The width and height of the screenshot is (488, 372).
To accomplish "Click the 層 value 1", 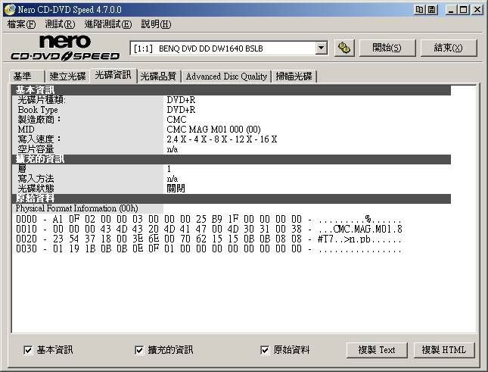I will pyautogui.click(x=169, y=169).
